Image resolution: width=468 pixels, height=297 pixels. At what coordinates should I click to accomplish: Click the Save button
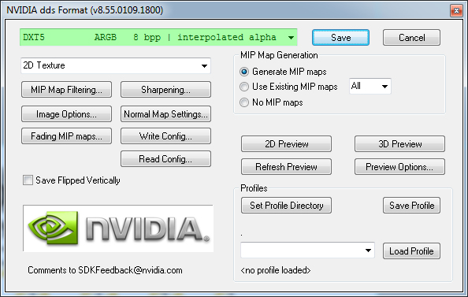click(340, 38)
